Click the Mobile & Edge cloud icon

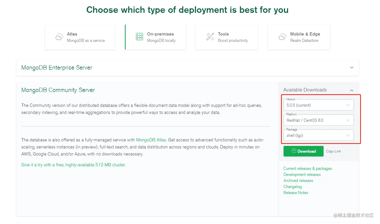283,37
